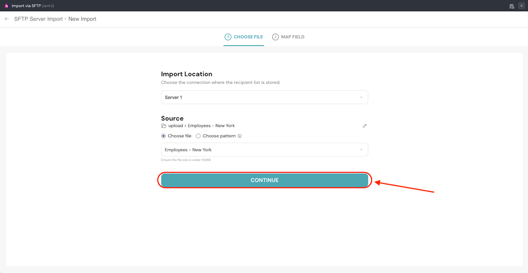Select the Choose pattern radio button

pyautogui.click(x=198, y=136)
